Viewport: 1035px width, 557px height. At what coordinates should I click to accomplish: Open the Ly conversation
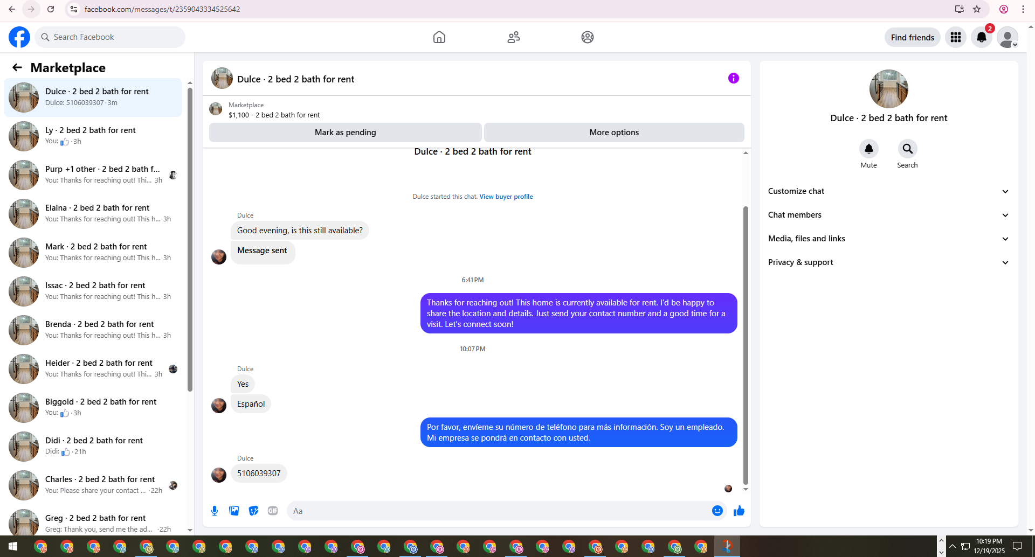pos(93,136)
